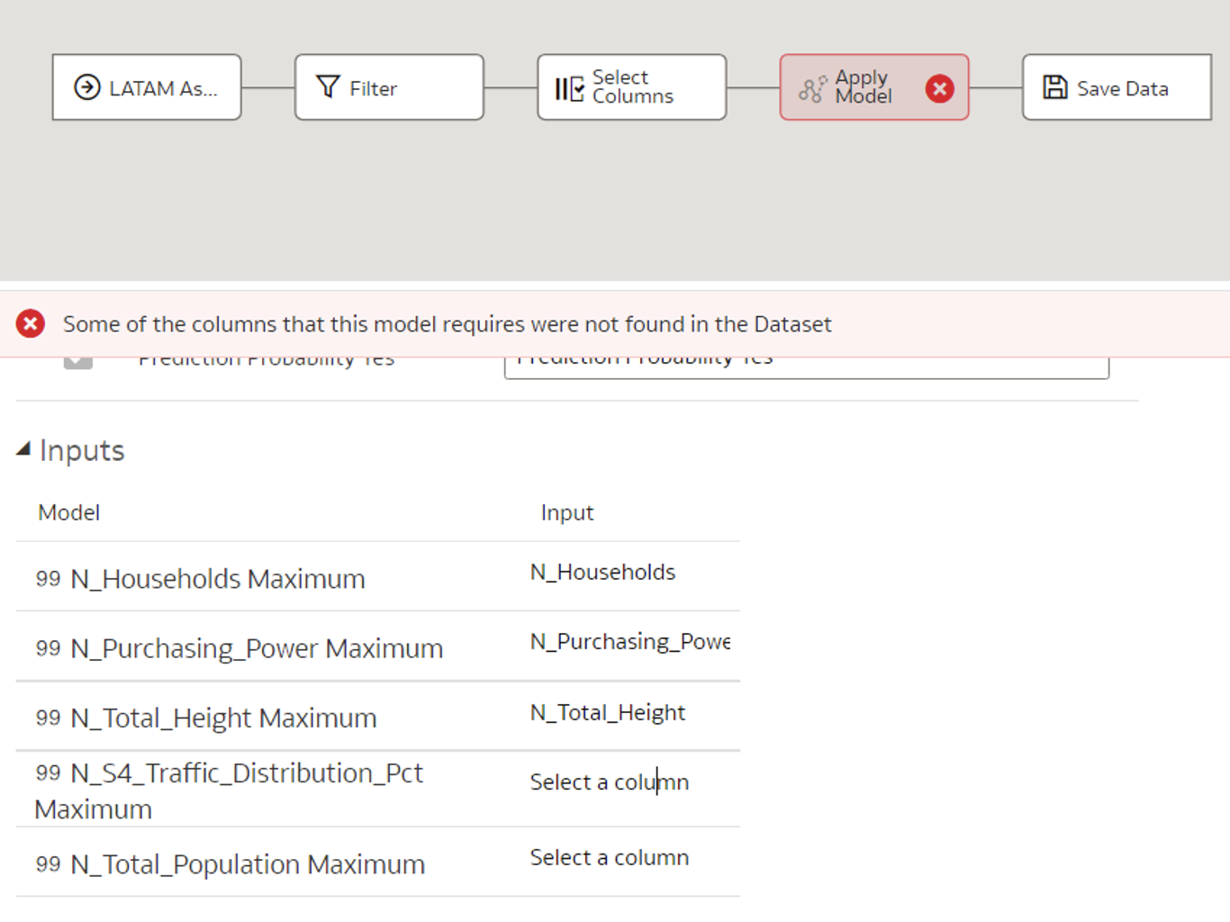Open Select a column for N_S4_Traffic_Distribution_Pct

(610, 782)
